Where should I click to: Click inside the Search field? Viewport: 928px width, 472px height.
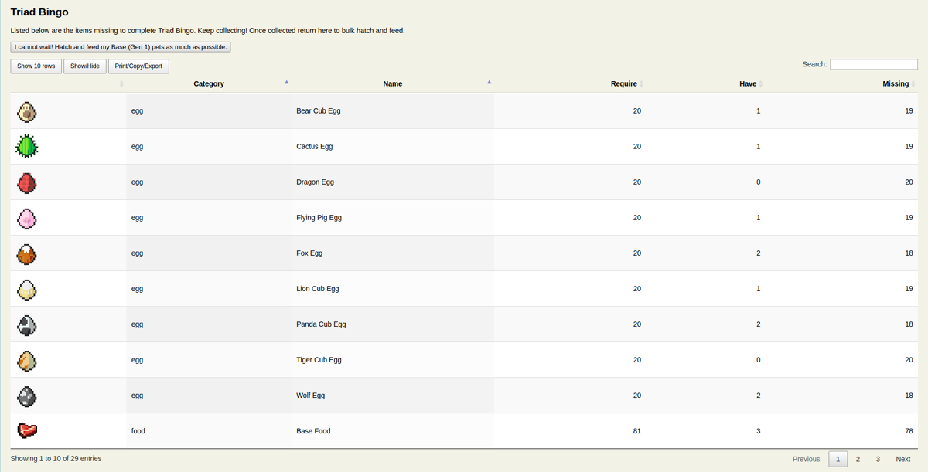[874, 63]
